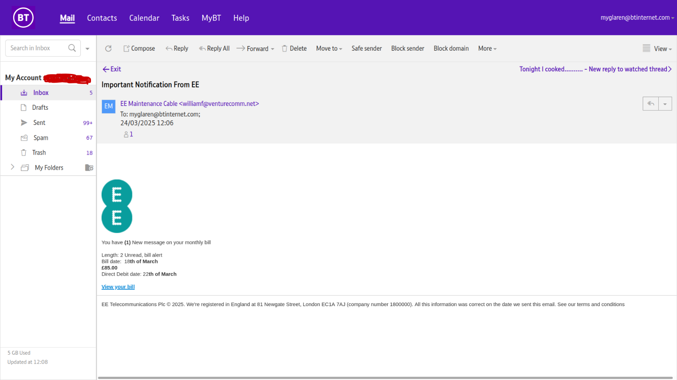Go to next message via chevron
The image size is (677, 380).
coord(670,69)
